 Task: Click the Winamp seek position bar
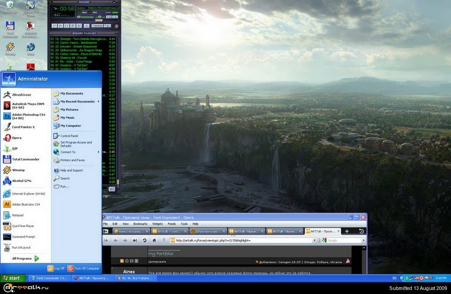click(x=85, y=21)
